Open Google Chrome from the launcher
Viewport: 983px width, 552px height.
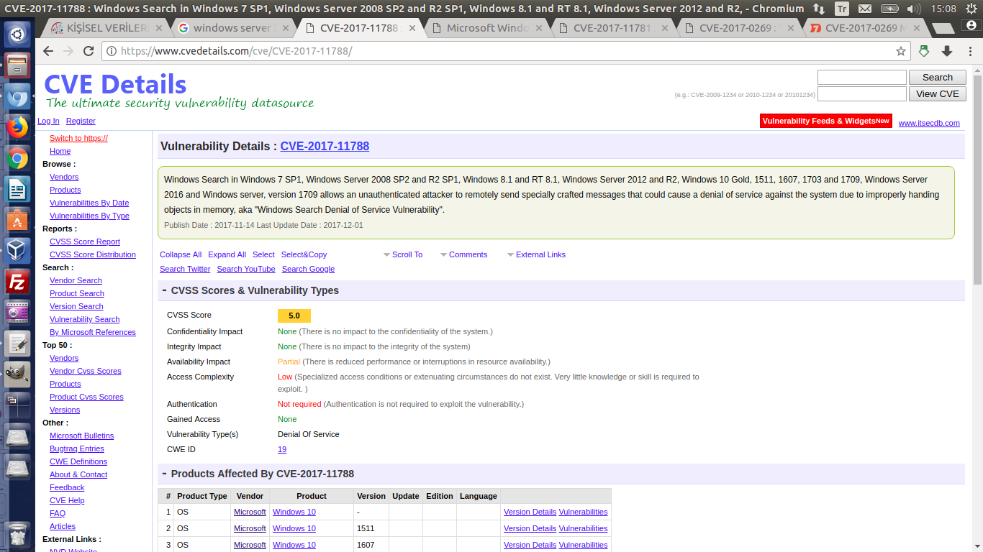(17, 159)
